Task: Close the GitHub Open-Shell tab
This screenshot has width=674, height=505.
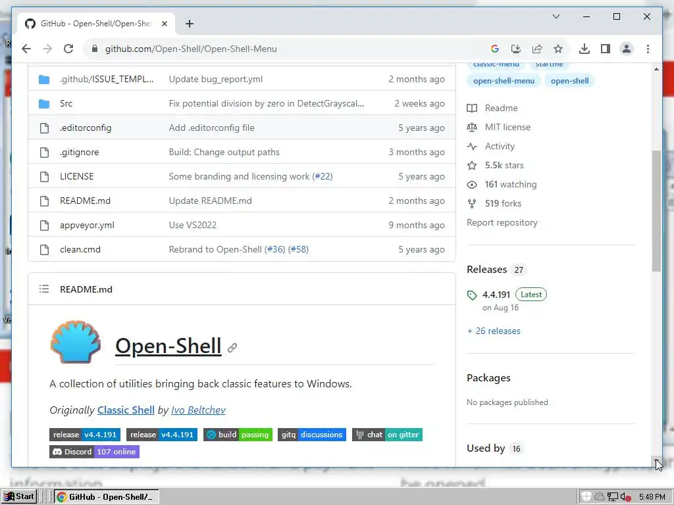Action: pos(164,24)
